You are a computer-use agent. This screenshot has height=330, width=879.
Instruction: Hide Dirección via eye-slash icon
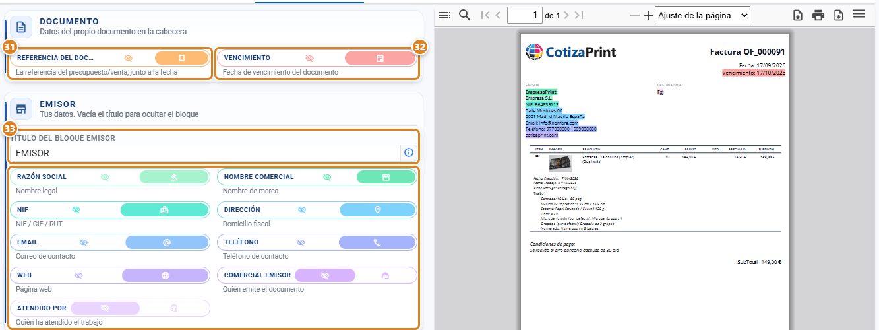pos(302,210)
